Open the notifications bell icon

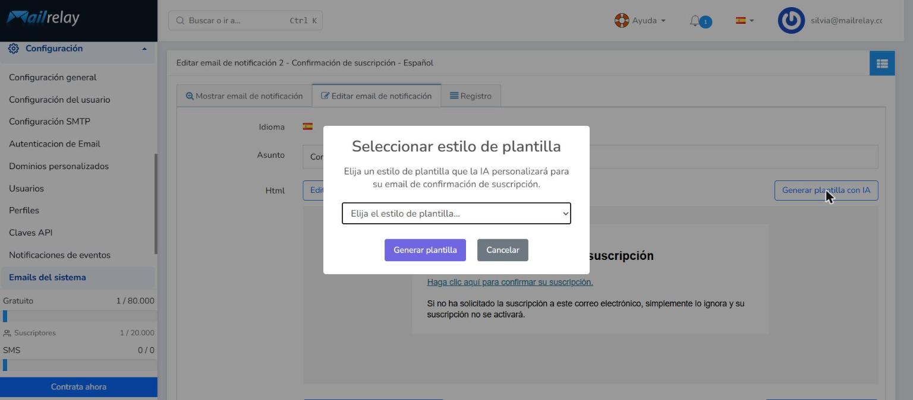tap(695, 21)
